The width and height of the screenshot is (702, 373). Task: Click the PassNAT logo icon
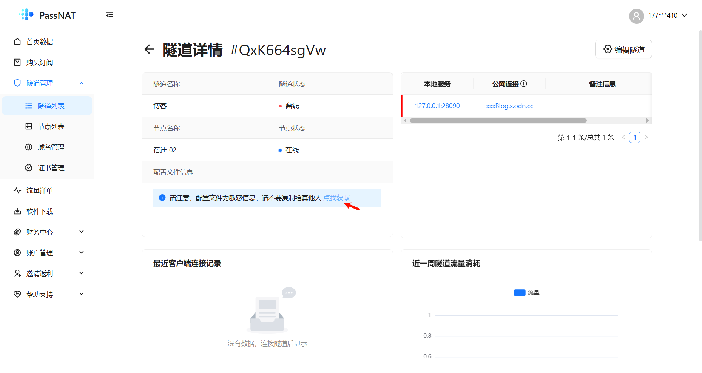[x=26, y=15]
